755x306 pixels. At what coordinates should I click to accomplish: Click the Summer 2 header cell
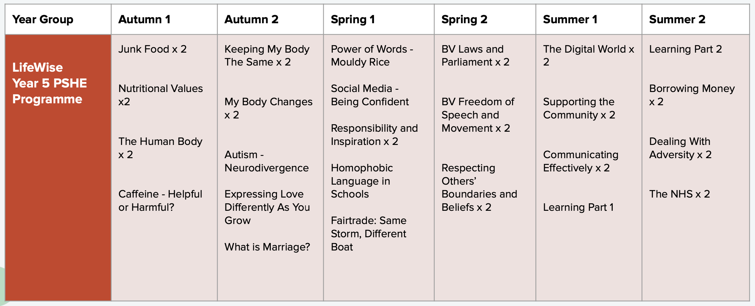click(695, 19)
